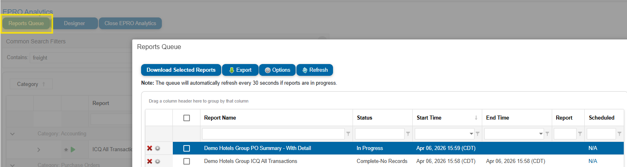
Task: Open the Start Time filter dropdown
Action: 471,134
